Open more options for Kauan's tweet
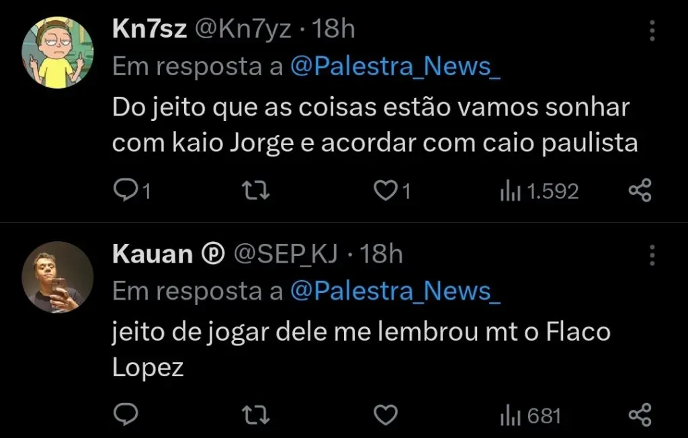688x438 pixels. point(651,255)
